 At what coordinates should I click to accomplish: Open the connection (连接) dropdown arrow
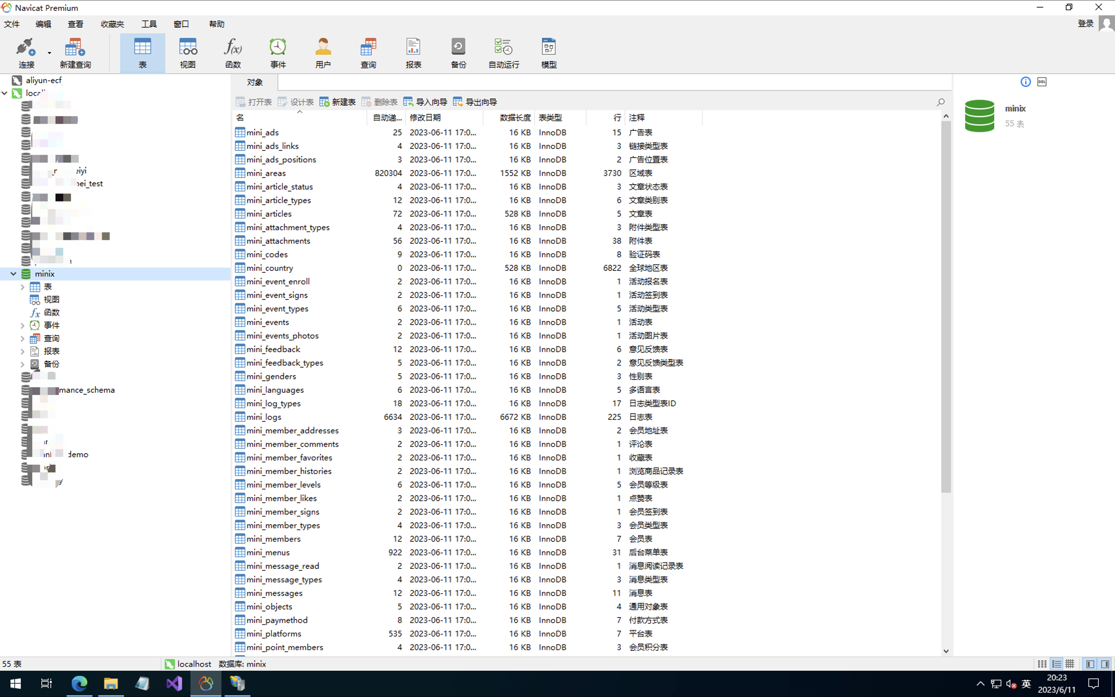click(x=49, y=53)
